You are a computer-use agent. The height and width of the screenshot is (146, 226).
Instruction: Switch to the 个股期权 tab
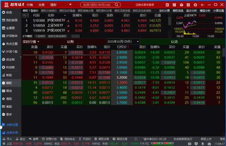(40, 36)
